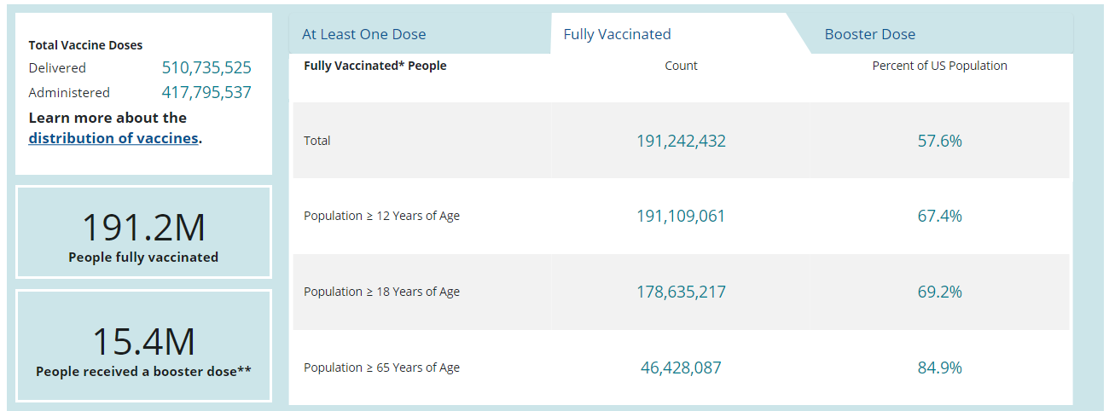Select the 15.4M booster dose card
Viewport: 1109px width, 411px height.
(x=143, y=346)
